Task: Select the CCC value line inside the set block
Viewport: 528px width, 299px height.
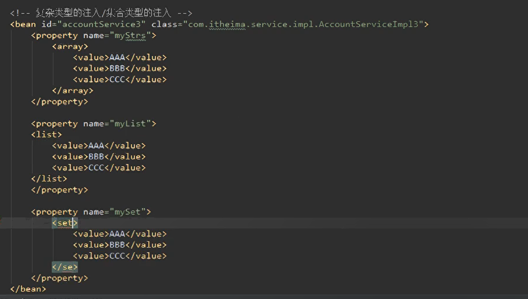Action: click(120, 256)
